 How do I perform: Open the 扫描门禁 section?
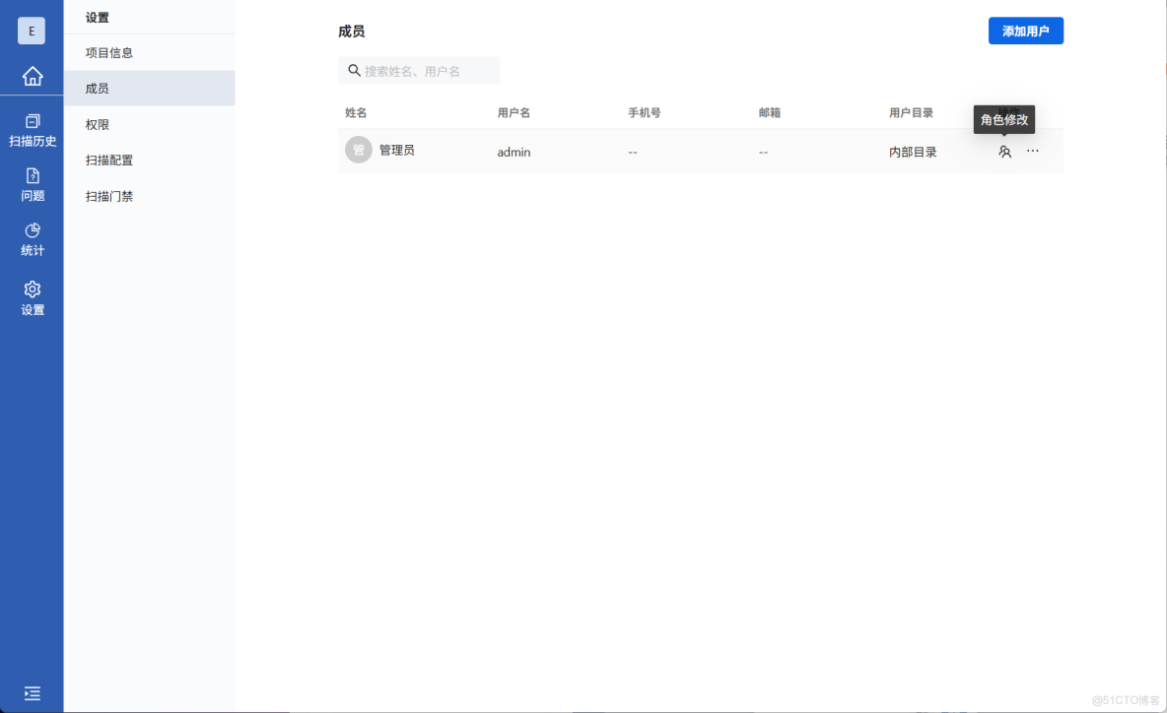[109, 195]
